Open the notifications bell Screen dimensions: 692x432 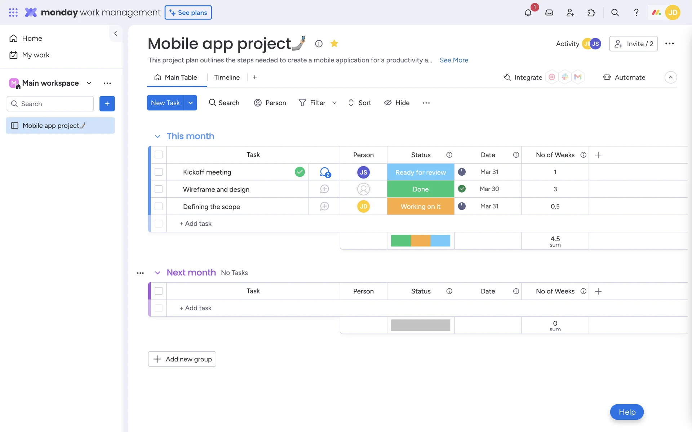tap(528, 13)
